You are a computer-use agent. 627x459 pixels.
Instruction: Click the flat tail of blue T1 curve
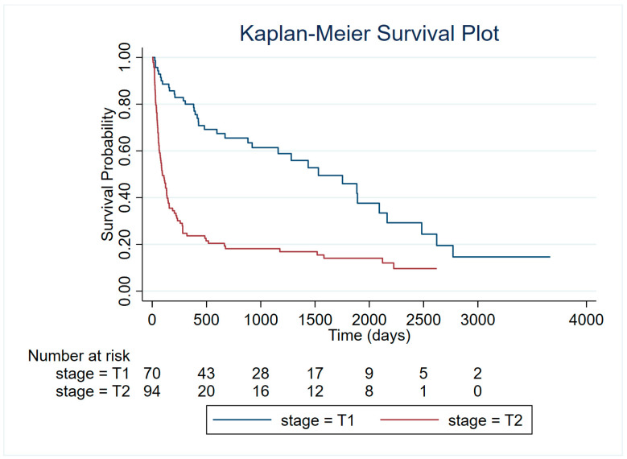(x=501, y=257)
